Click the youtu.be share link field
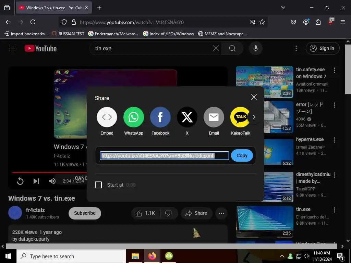Screen dimensions: 351x263 165,156
